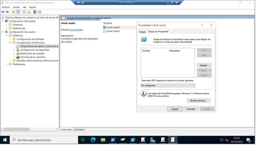
Task: Click the volume tray icon
Action: point(227,140)
